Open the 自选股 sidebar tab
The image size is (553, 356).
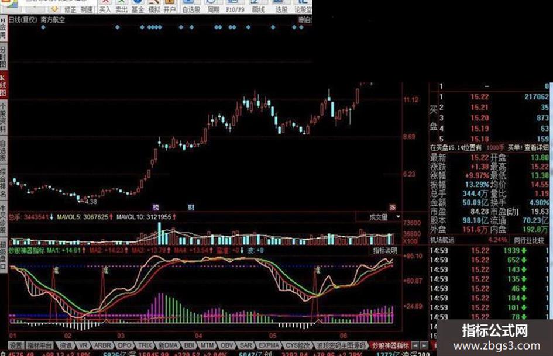click(3, 150)
